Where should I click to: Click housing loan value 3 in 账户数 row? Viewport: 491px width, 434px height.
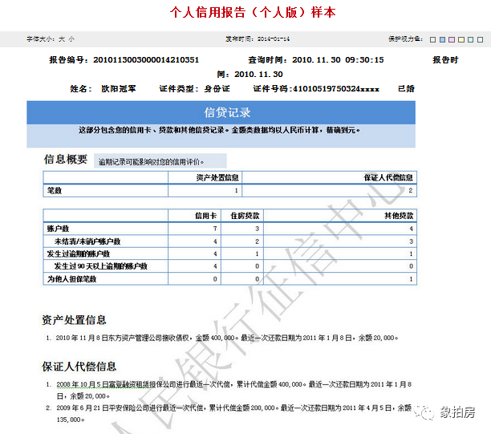click(257, 229)
